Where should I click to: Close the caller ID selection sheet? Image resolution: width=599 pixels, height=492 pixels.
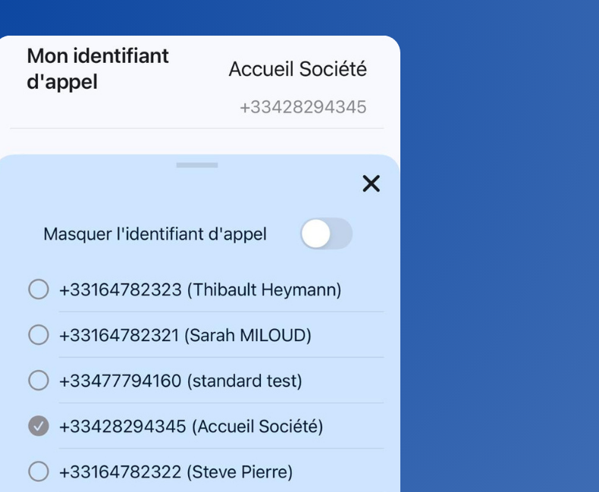coord(371,183)
